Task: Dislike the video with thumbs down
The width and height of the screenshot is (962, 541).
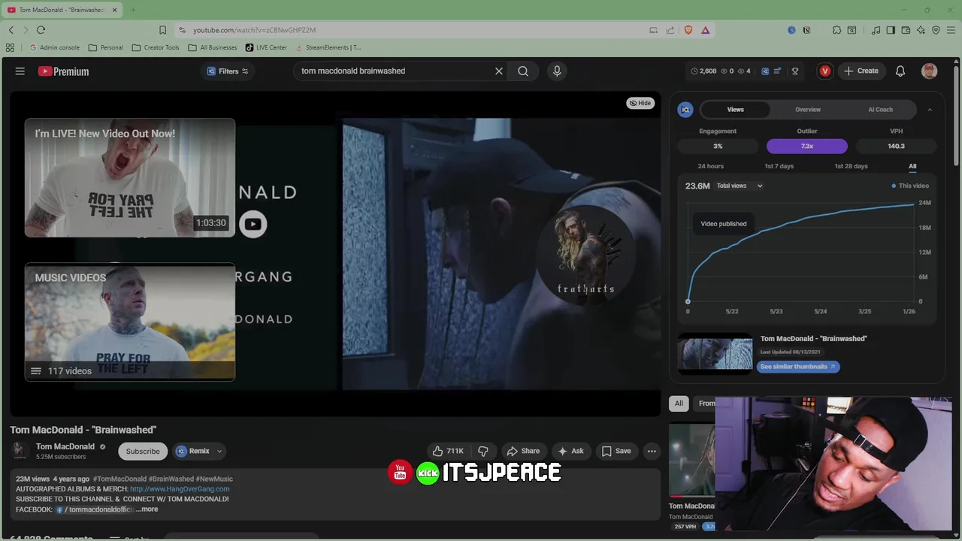Action: 483,451
